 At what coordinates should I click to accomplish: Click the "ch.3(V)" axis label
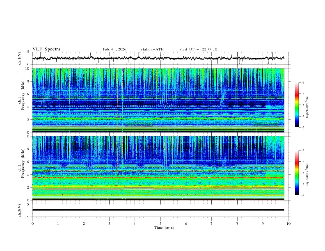[x=20, y=210]
